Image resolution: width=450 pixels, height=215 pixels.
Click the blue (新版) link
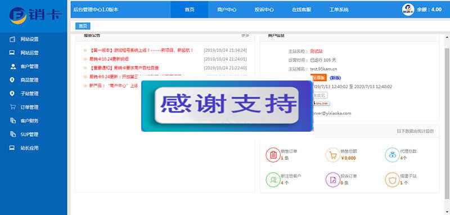click(x=335, y=78)
